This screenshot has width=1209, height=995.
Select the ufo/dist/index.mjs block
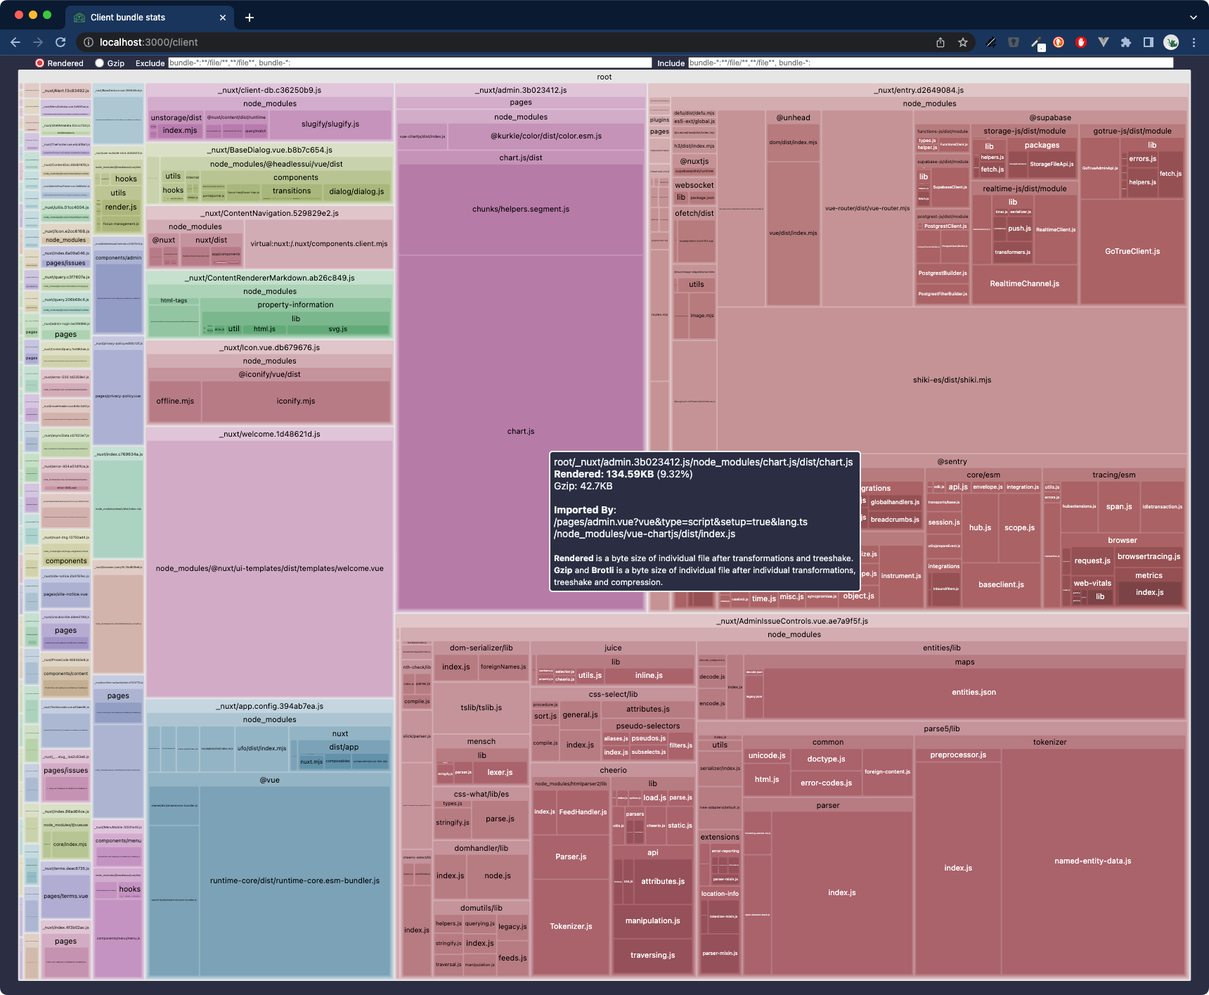[x=261, y=748]
